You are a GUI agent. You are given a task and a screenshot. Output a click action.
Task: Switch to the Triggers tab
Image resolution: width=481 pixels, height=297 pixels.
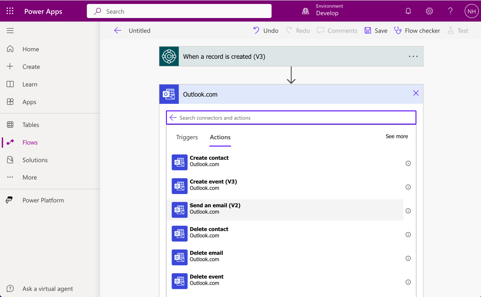tap(187, 137)
